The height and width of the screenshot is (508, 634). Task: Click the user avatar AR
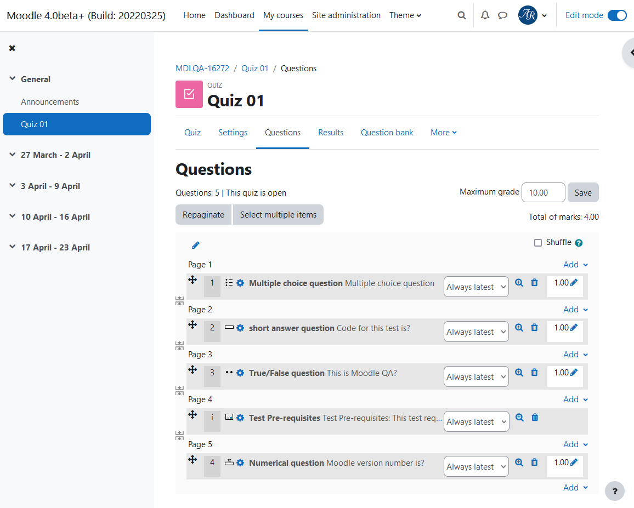[x=528, y=15]
